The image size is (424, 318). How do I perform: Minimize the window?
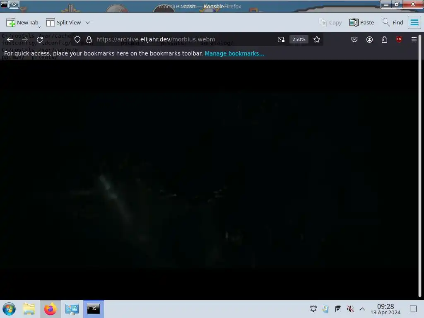386,4
